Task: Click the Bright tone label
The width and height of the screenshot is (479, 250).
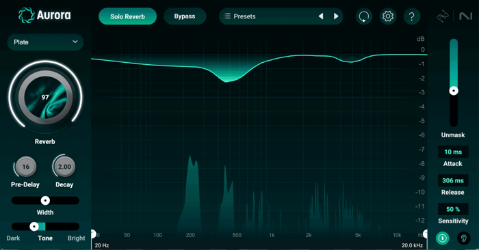Action: [x=76, y=238]
